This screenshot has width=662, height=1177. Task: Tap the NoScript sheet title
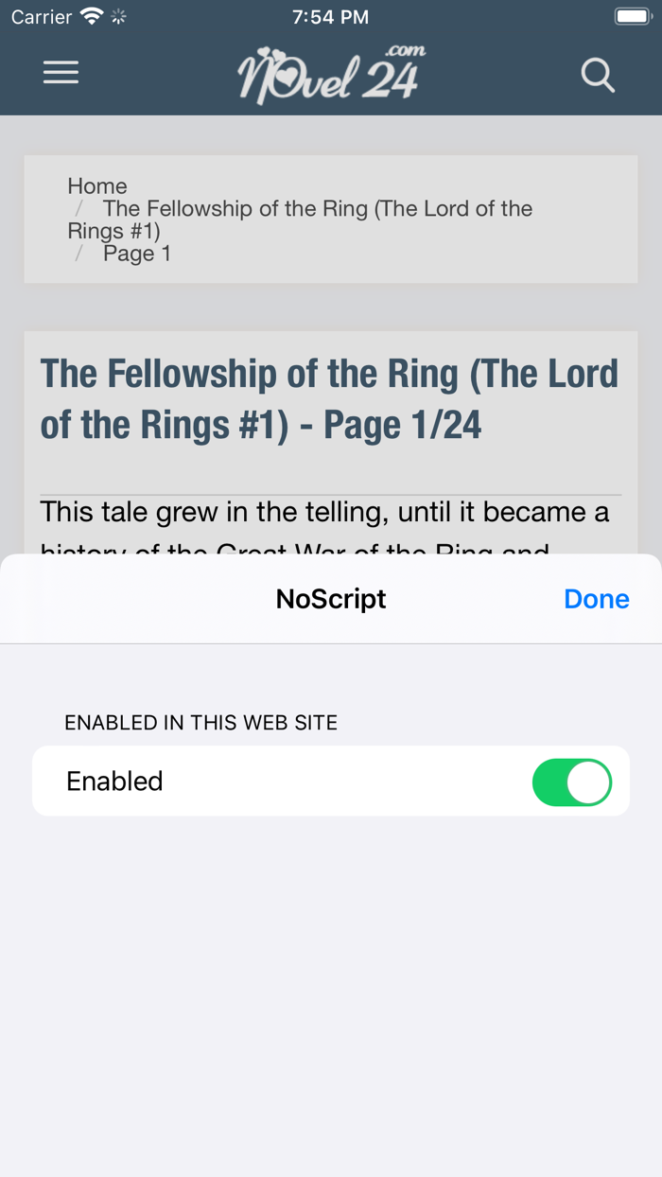click(x=331, y=599)
